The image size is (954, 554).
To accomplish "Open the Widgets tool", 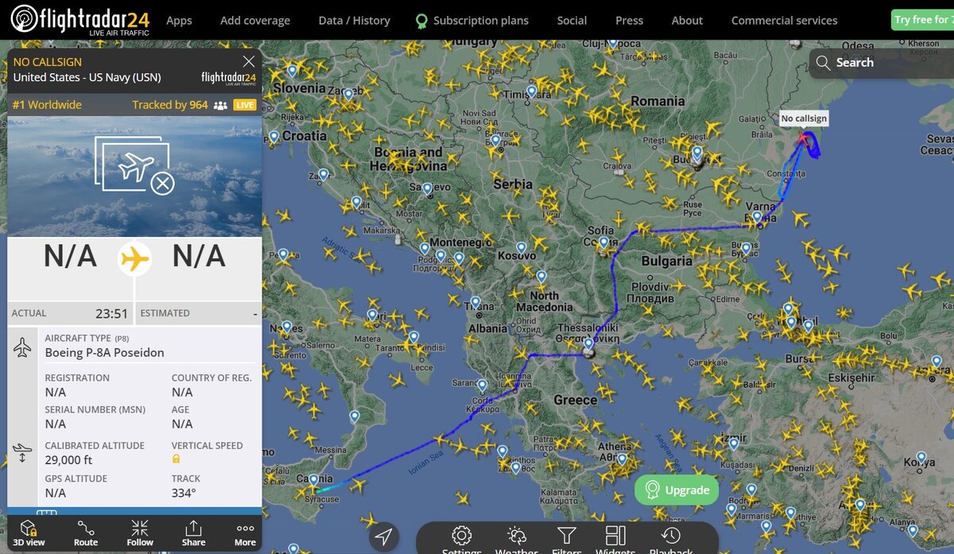I will pos(615,540).
